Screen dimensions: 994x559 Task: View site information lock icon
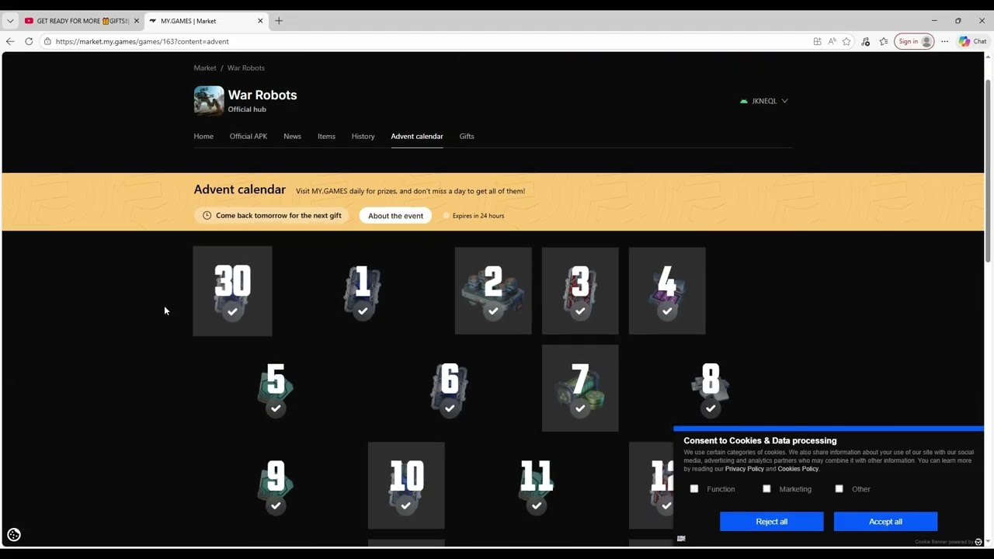[x=47, y=41]
